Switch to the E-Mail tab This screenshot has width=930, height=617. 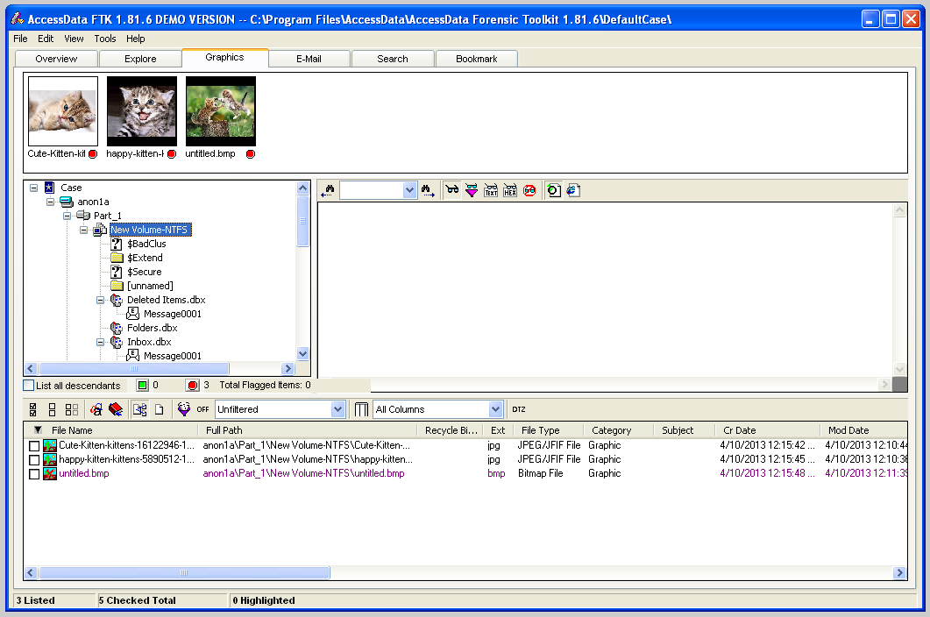309,59
